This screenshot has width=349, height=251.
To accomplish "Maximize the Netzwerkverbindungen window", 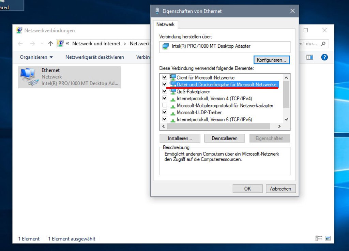I will pyautogui.click(x=306, y=30).
